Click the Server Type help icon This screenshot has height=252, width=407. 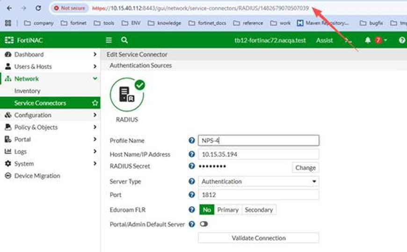191,181
